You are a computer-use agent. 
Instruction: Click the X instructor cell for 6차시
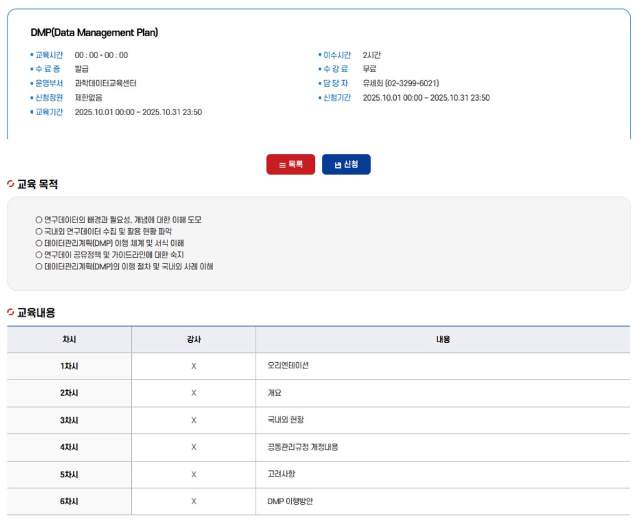tap(194, 501)
